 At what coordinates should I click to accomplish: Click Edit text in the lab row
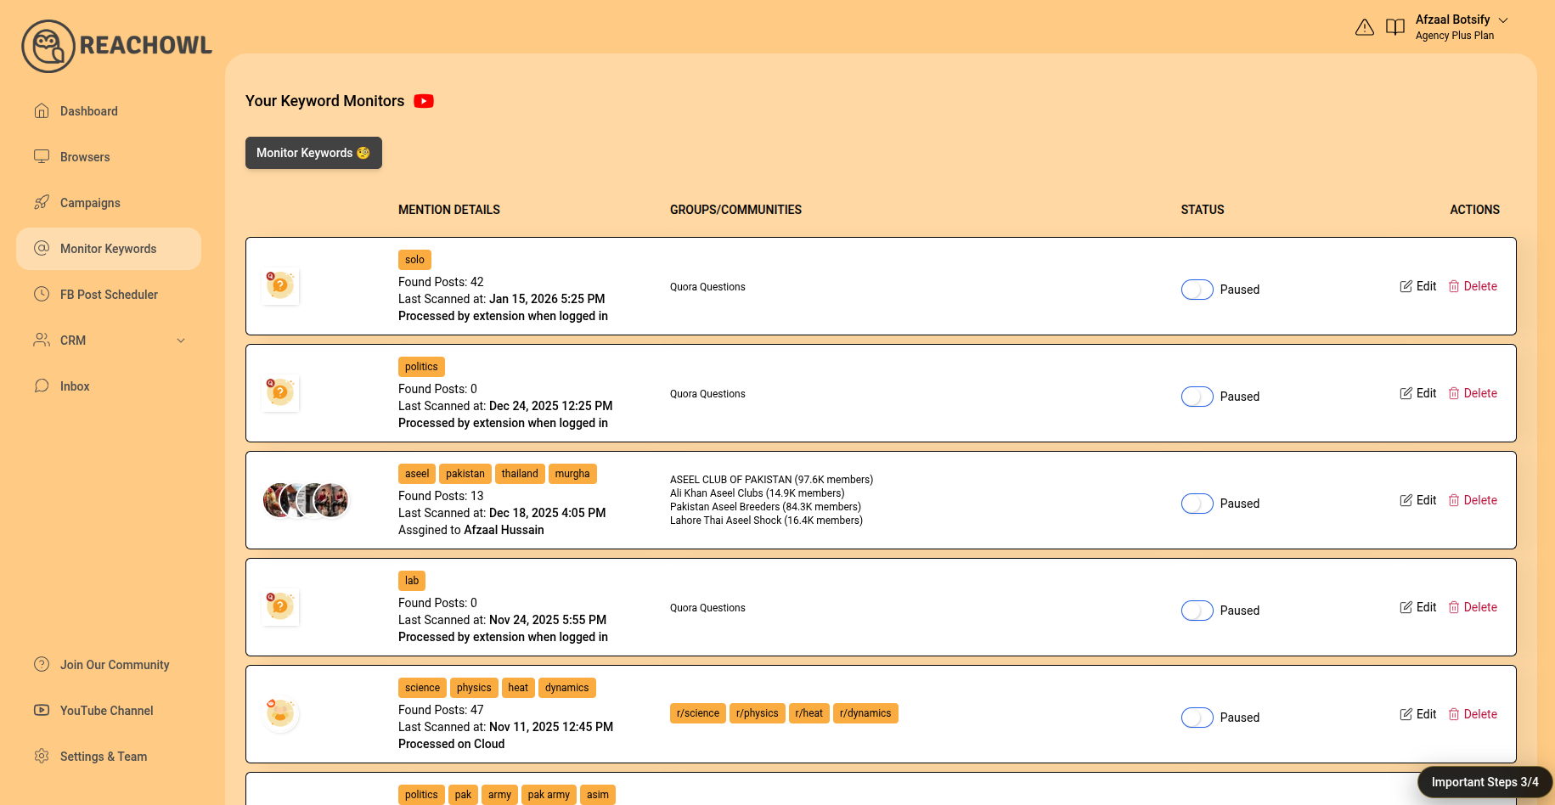[x=1426, y=607]
